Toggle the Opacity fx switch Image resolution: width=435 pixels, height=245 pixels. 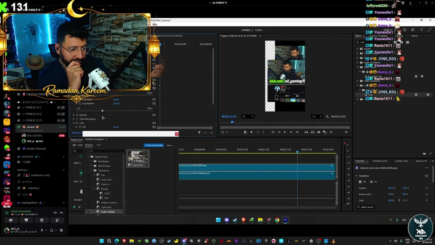[77, 115]
